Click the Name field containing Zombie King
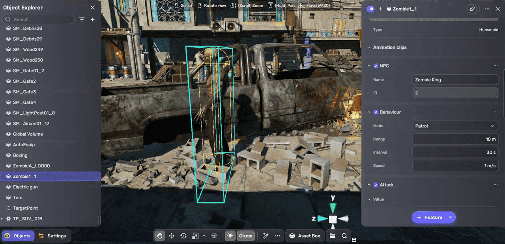 coord(455,80)
